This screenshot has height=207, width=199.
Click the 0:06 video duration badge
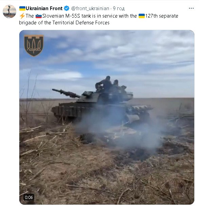tap(29, 198)
